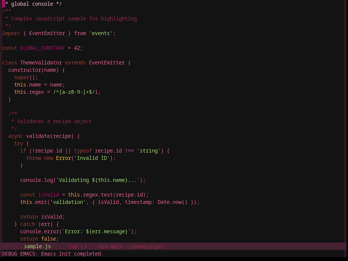Click the 'typeof' keyword
This screenshot has width=348, height=261.
click(x=83, y=151)
